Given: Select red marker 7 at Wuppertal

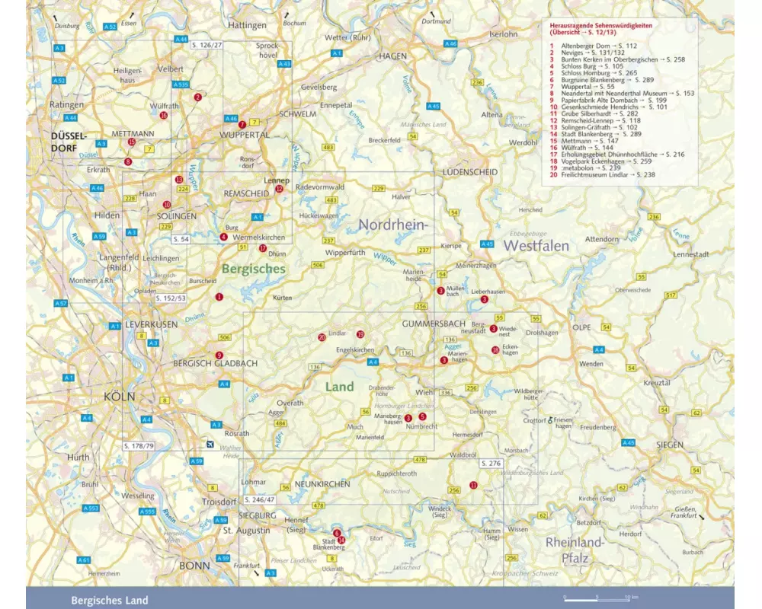Looking at the screenshot, I should coord(242,125).
